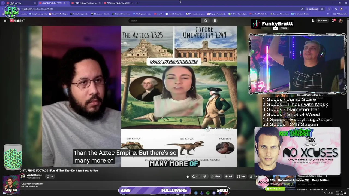Open the YouTube hamburger guide menu

pyautogui.click(x=5, y=21)
